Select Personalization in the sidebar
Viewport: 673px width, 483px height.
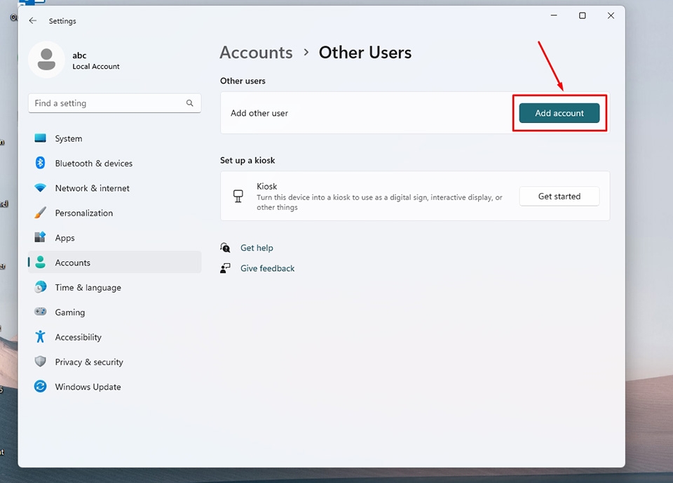pos(114,213)
